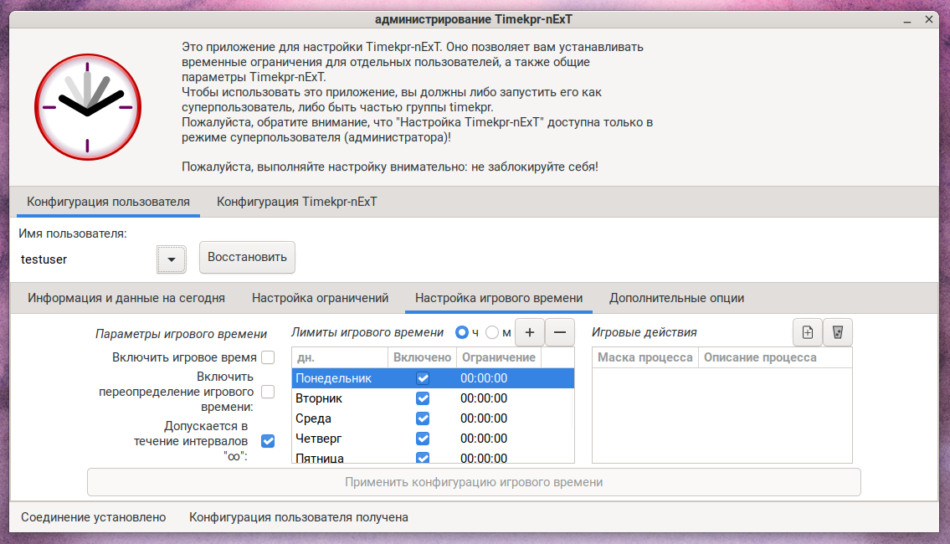Close the Timekpr-nExT administration window
Screen dimensions: 950x544
point(930,19)
